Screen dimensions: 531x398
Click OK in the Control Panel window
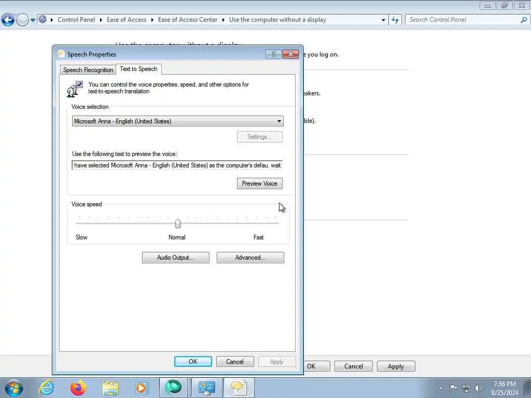[316, 366]
